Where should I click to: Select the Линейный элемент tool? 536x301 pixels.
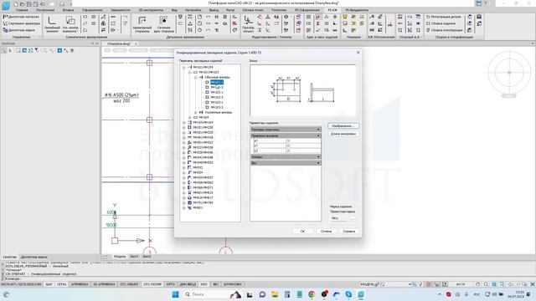point(52,24)
